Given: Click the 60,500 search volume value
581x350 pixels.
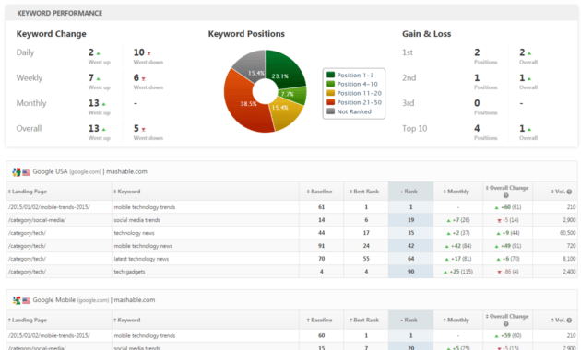Looking at the screenshot, I should (x=568, y=233).
